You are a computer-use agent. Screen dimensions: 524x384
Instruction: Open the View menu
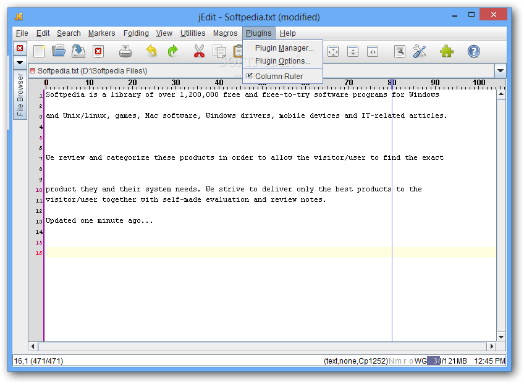(x=164, y=33)
